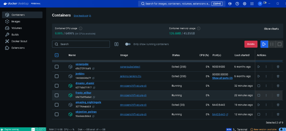Go to Containers in the sidebar
The image size is (286, 131).
tap(22, 15)
